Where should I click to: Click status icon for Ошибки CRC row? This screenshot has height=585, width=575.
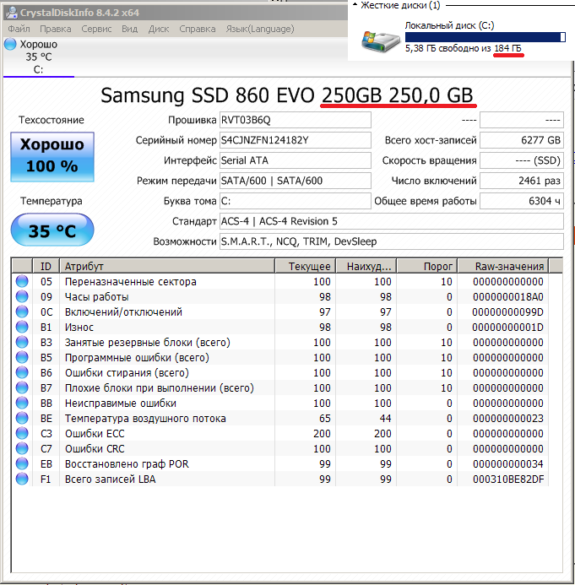22,449
